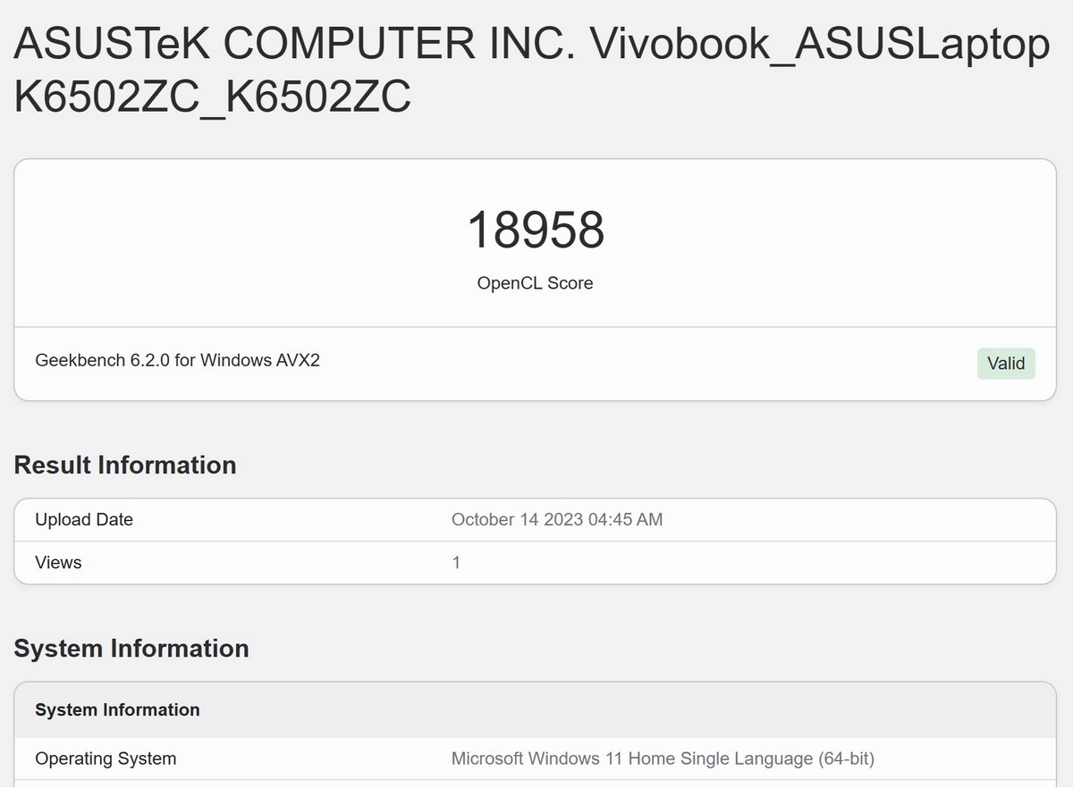Click the System Information section heading
Screen dimensions: 1073x788
pyautogui.click(x=131, y=649)
